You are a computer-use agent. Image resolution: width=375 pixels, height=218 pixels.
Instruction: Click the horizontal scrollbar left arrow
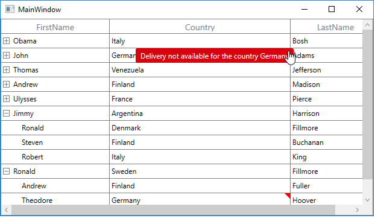tap(7, 210)
